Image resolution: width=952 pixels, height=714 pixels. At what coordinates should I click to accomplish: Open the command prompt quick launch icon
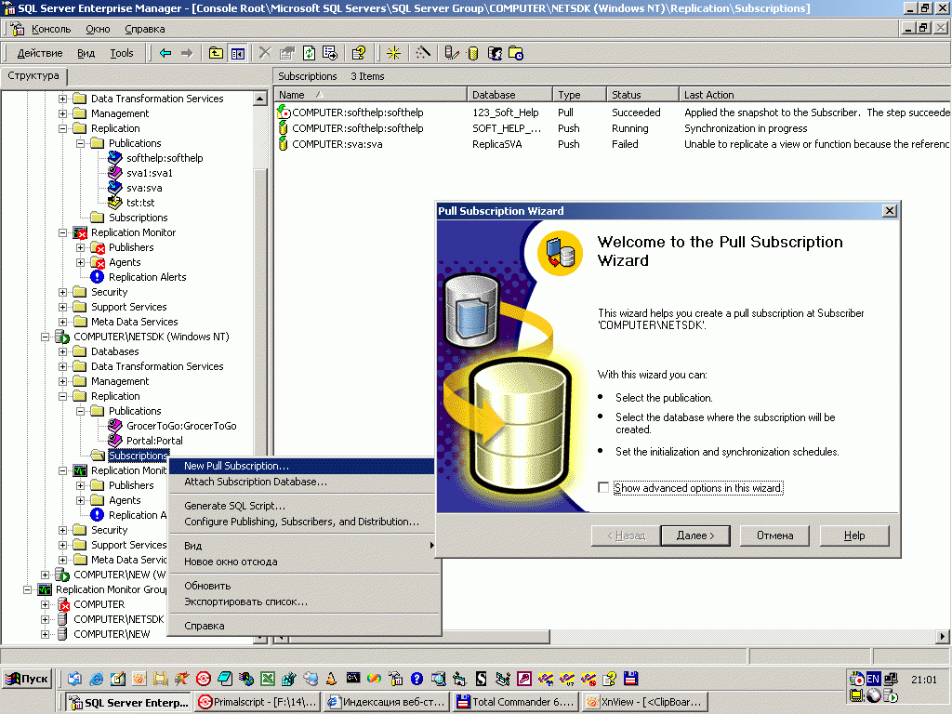pos(352,678)
